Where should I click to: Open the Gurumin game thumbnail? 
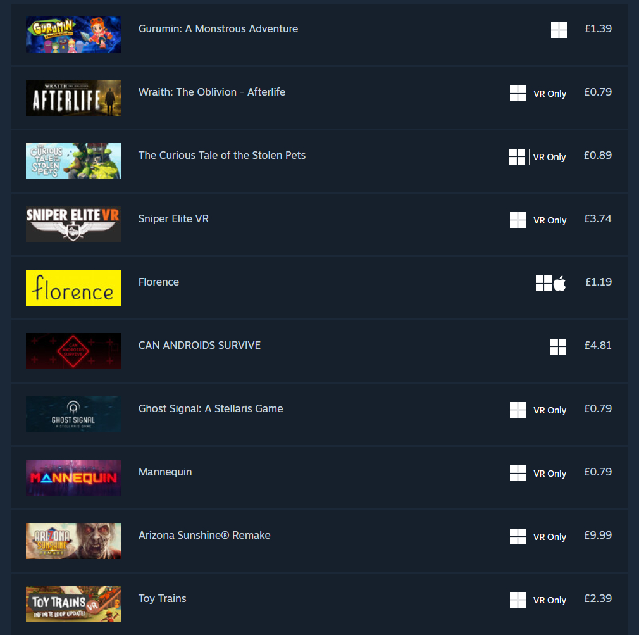pyautogui.click(x=73, y=35)
